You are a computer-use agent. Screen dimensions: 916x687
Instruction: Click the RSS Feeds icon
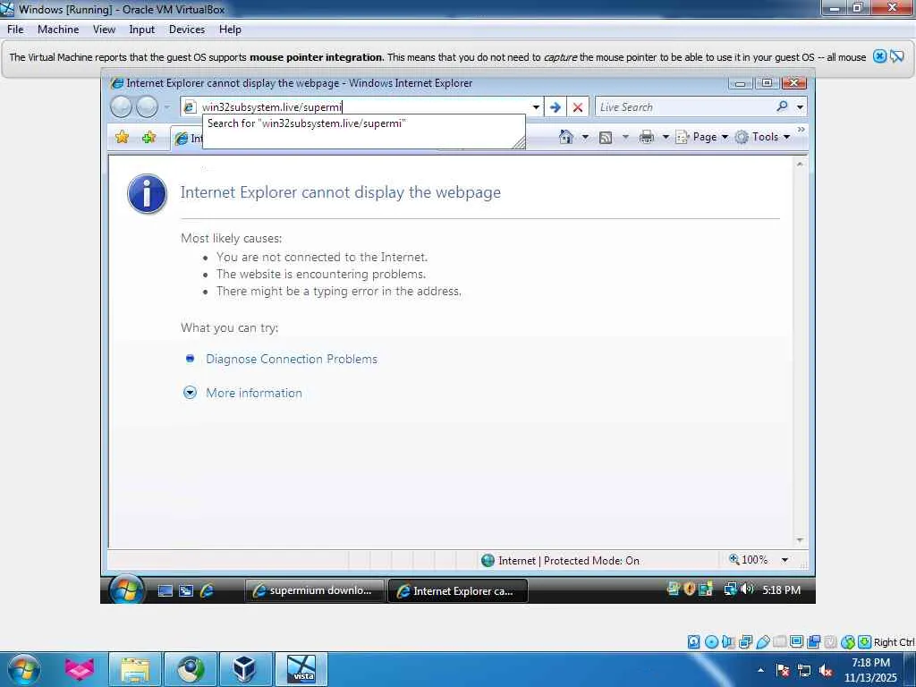(606, 137)
